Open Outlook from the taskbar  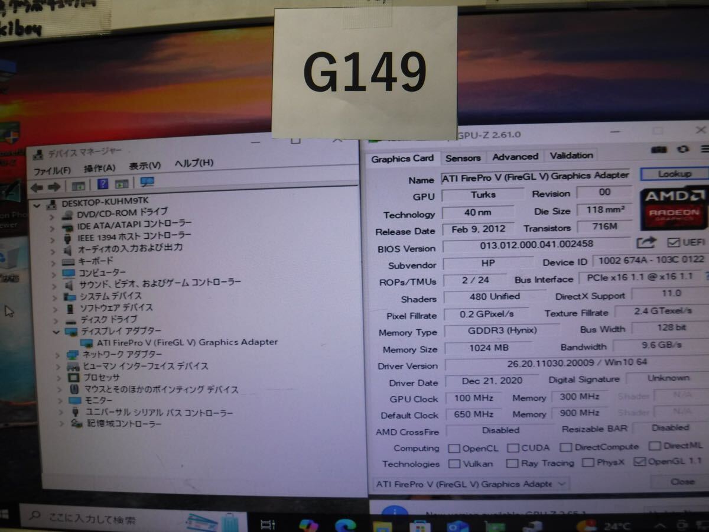tap(457, 527)
